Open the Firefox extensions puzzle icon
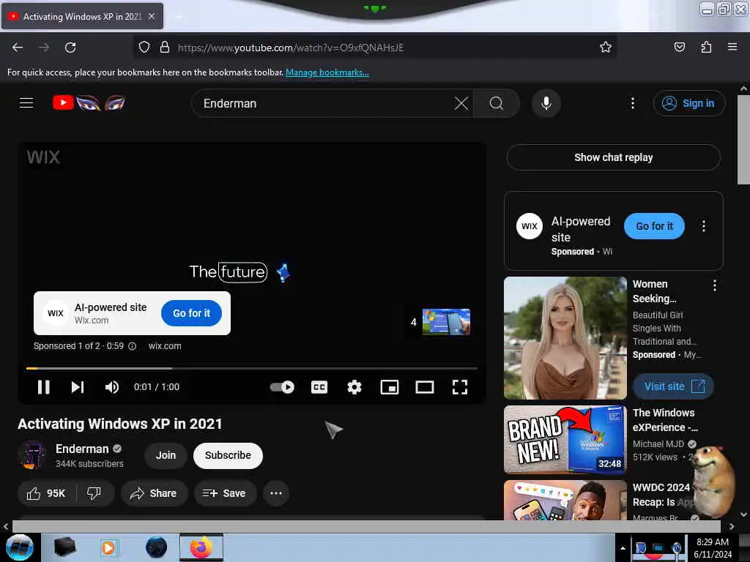750x562 pixels. point(706,47)
